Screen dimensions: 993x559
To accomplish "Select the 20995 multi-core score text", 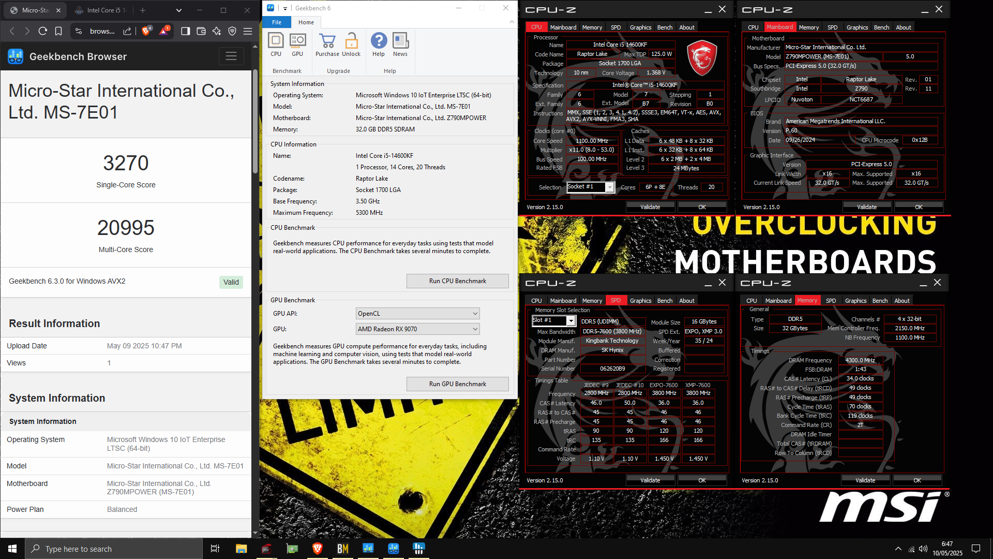I will [126, 228].
